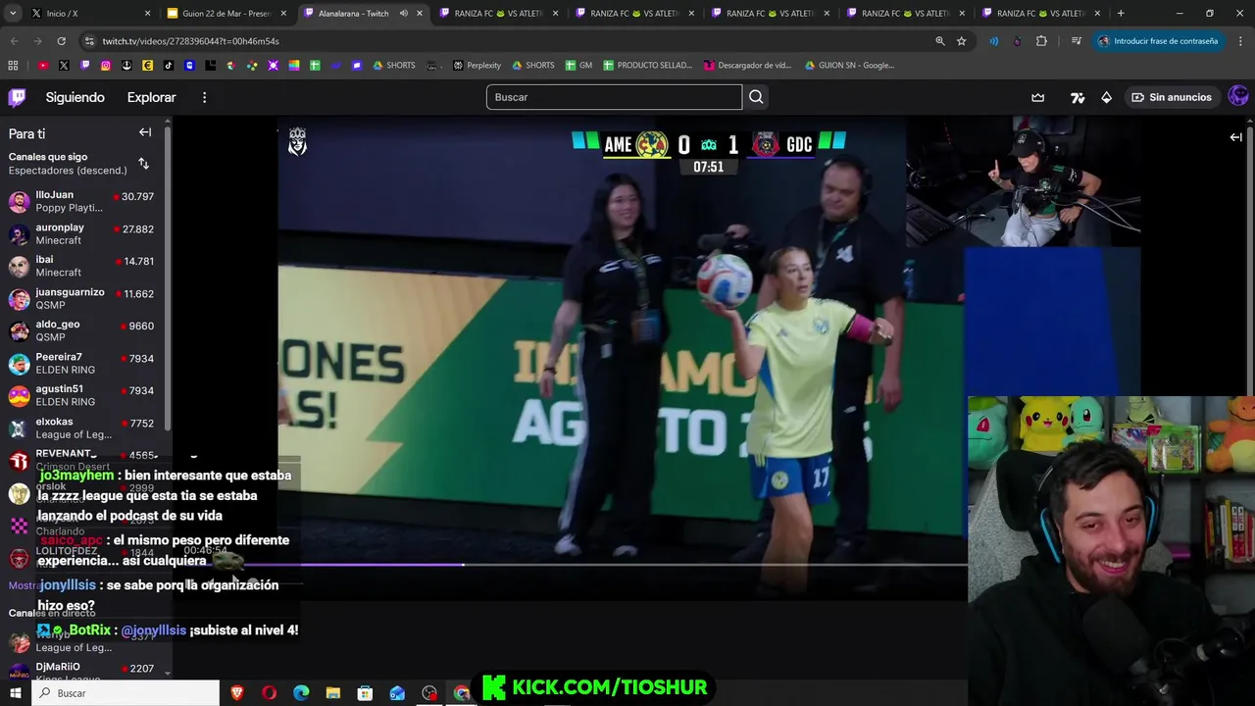Open tab search dropdown arrow

[13, 14]
